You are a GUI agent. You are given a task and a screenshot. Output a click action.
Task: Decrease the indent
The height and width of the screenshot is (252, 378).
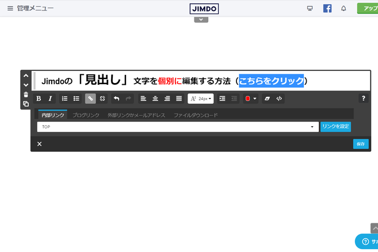click(x=234, y=99)
